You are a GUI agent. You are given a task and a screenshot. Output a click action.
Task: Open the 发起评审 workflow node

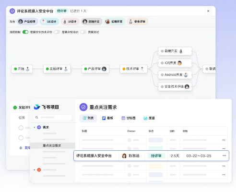[x=57, y=69]
